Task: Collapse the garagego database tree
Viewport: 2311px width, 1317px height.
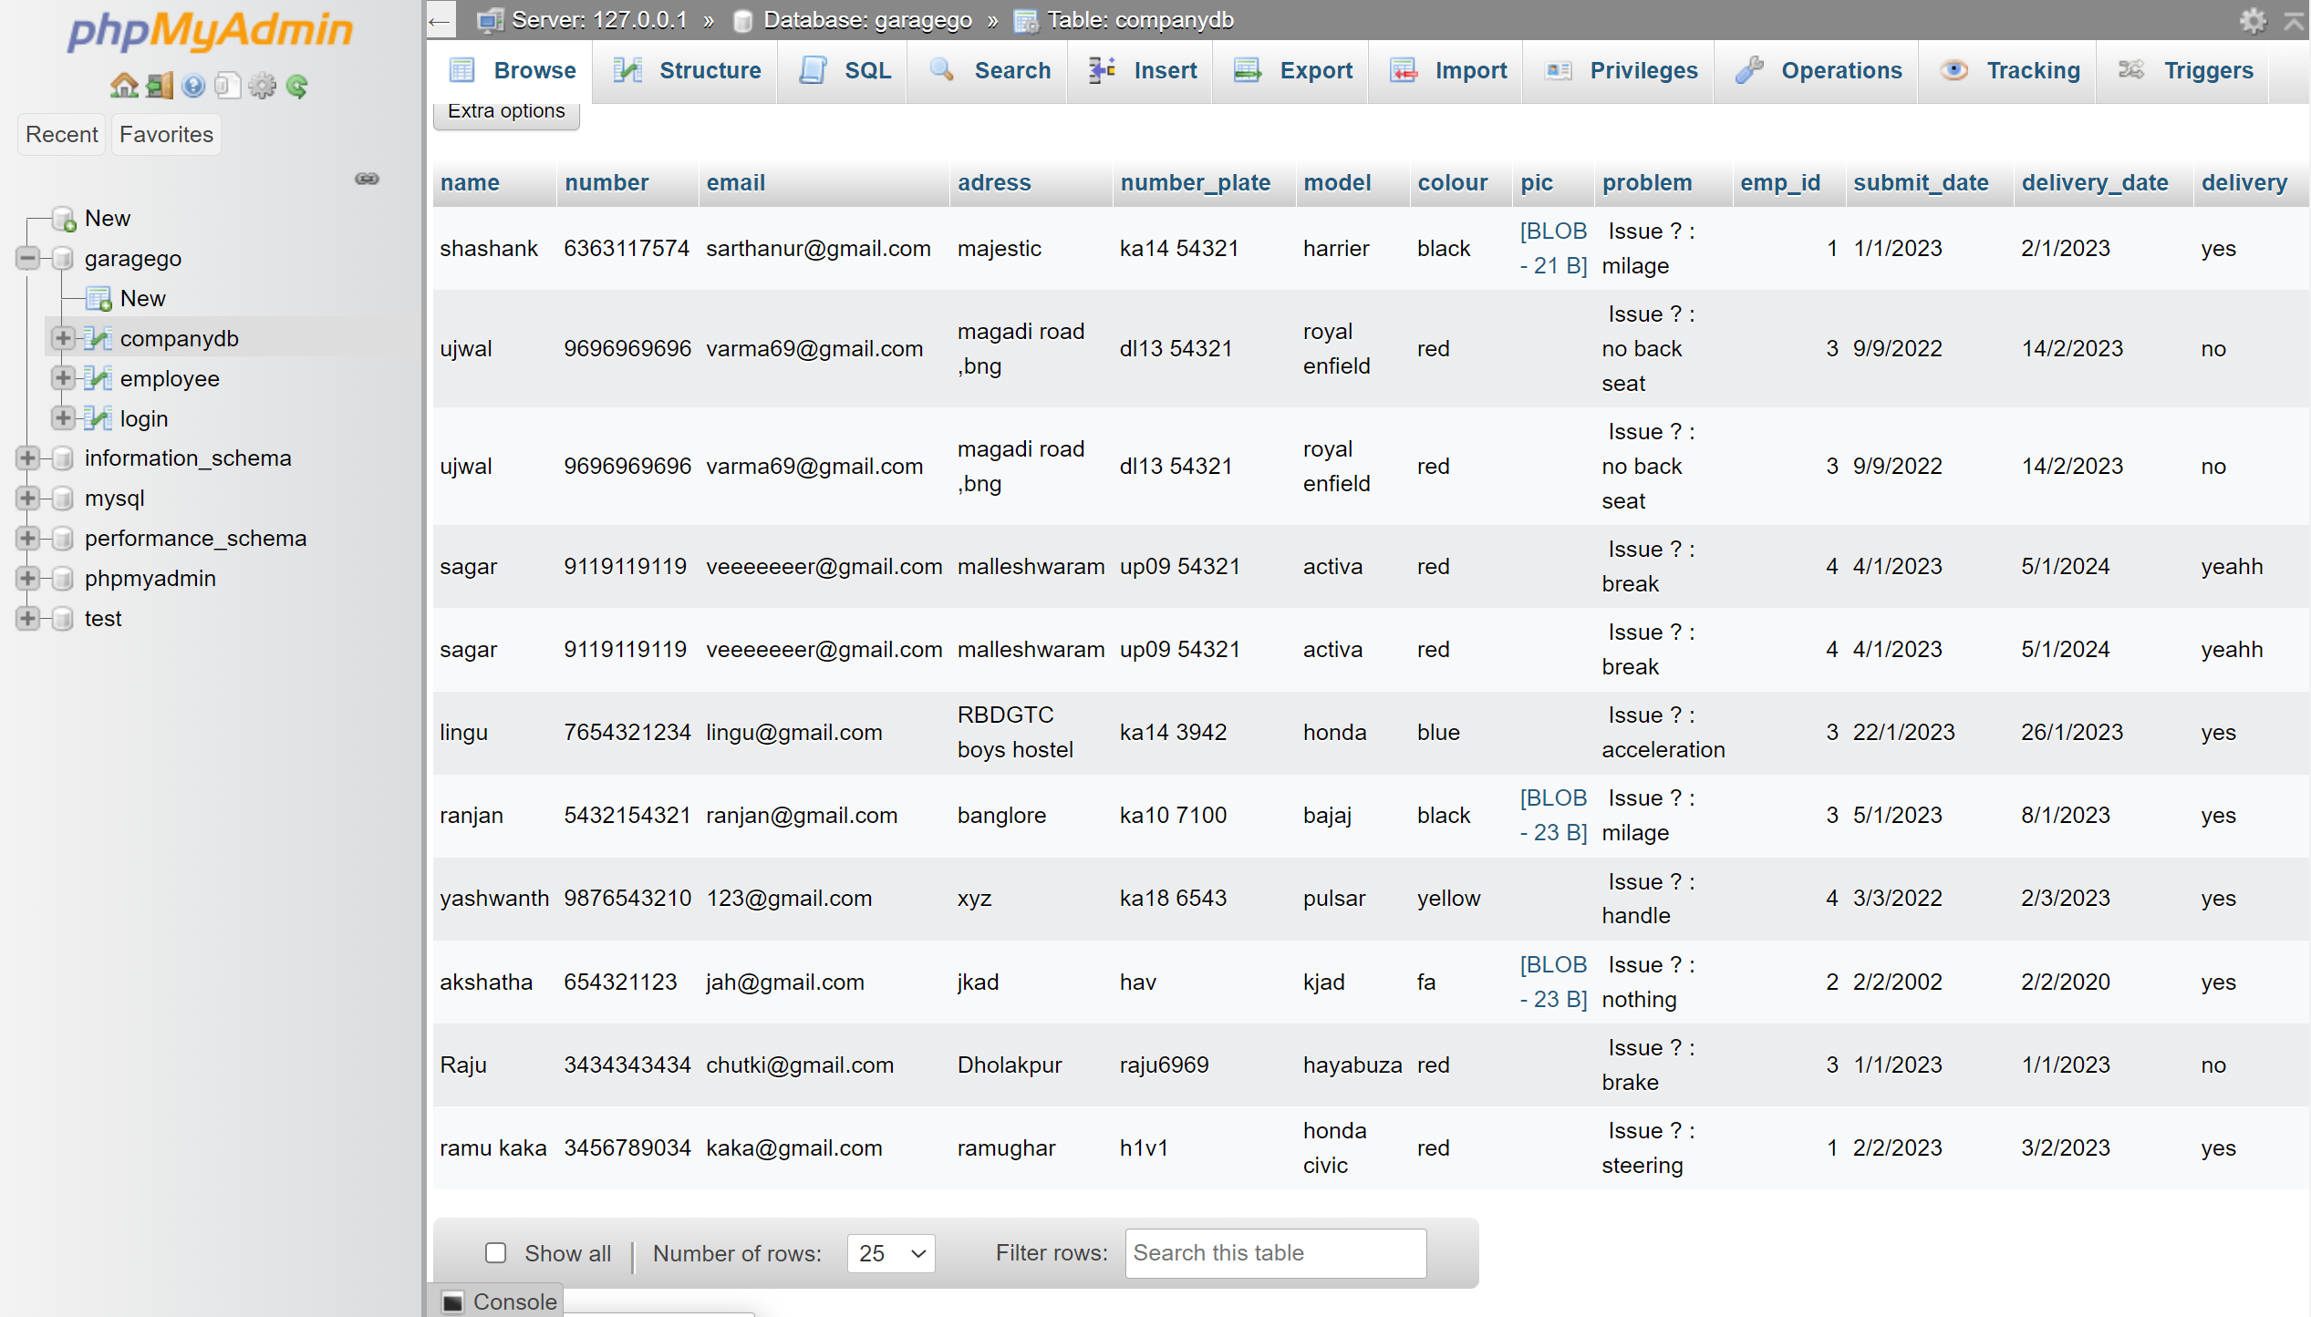Action: tap(27, 259)
